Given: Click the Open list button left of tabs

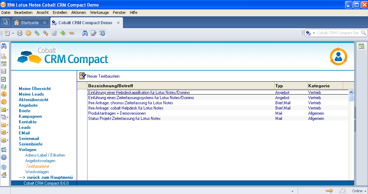Looking at the screenshot, I should tap(6, 23).
